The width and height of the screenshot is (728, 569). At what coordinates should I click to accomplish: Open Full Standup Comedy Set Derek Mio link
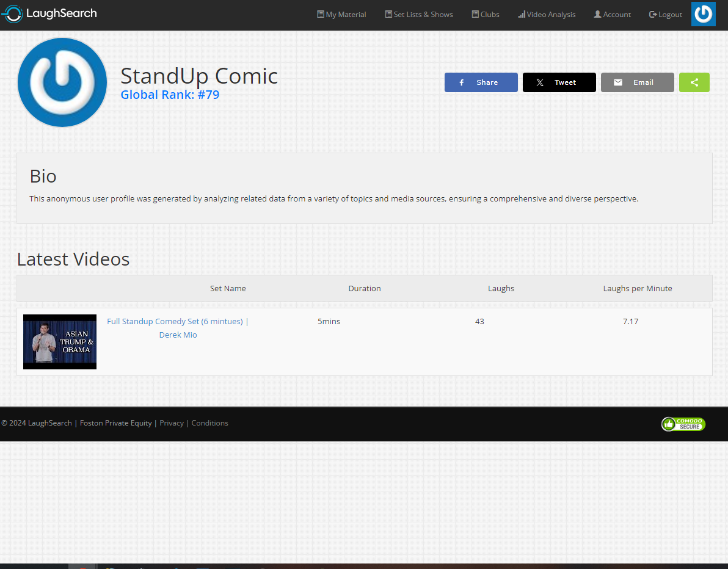[x=178, y=328]
